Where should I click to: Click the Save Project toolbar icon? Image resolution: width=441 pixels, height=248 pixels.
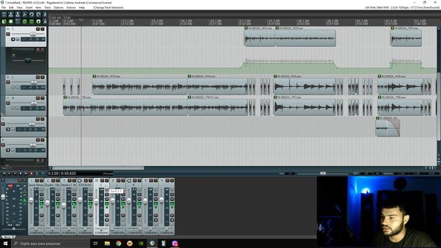[x=17, y=14]
